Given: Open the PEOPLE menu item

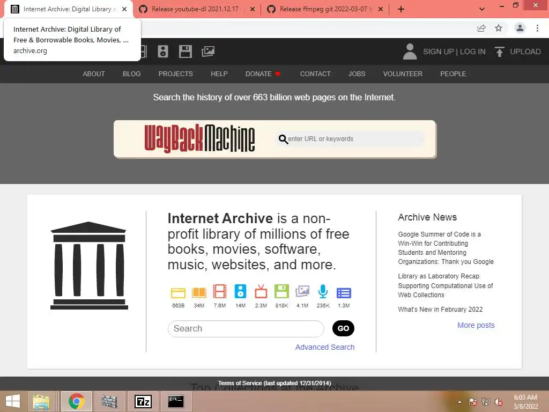Looking at the screenshot, I should 453,74.
